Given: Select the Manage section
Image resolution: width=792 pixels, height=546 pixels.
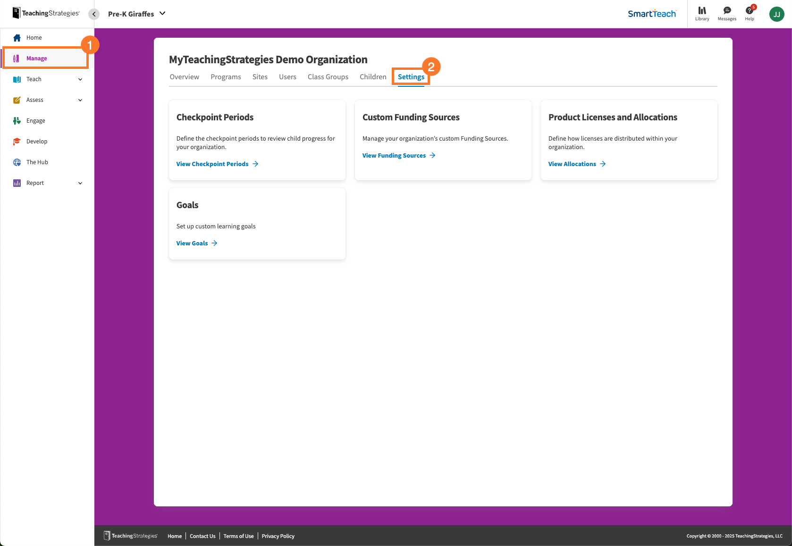Looking at the screenshot, I should 37,58.
